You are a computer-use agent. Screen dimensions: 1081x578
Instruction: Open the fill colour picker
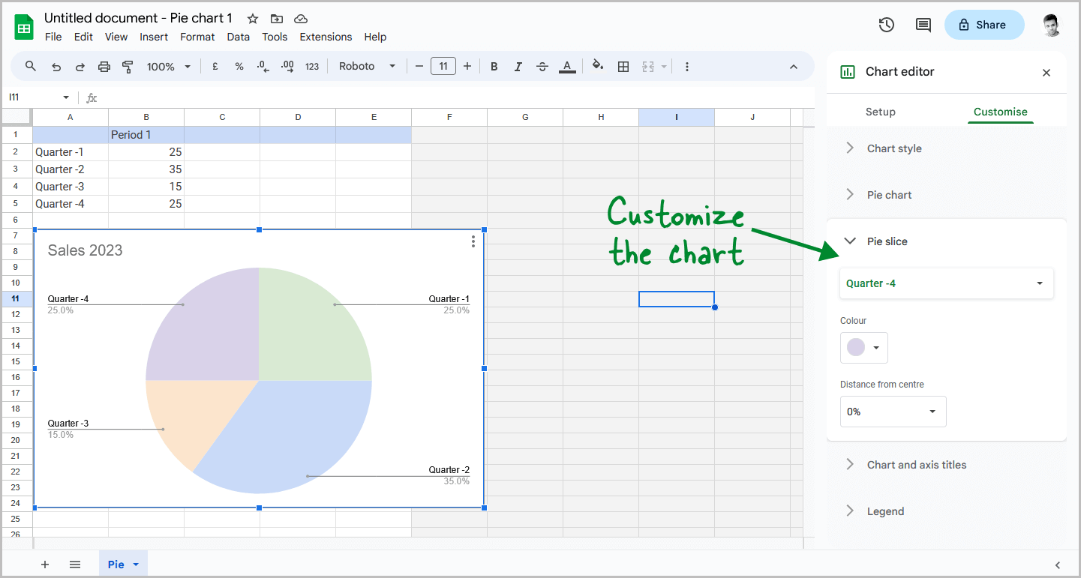(598, 66)
